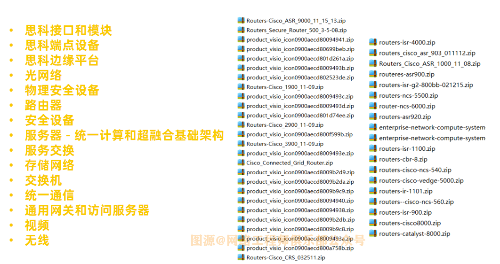The width and height of the screenshot is (500, 264).
Task: Select the zip icon of Routers-Cisco_1900_11-09.zip
Action: pos(241,87)
